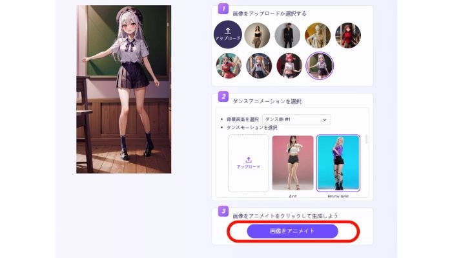452x258 pixels.
Task: Choose the man in black suit thumbnail
Action: point(288,35)
